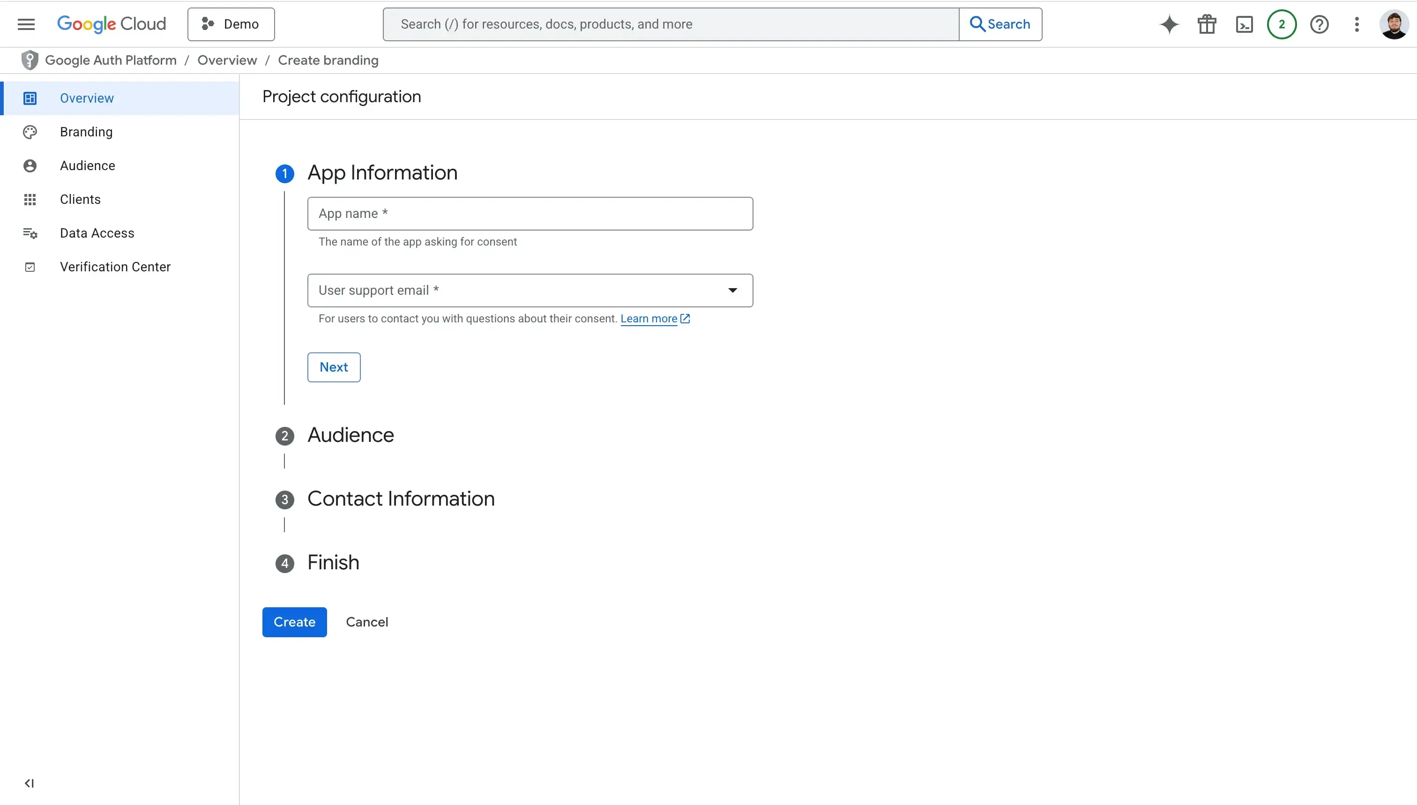Follow the Learn more link
1417x805 pixels.
pyautogui.click(x=649, y=319)
